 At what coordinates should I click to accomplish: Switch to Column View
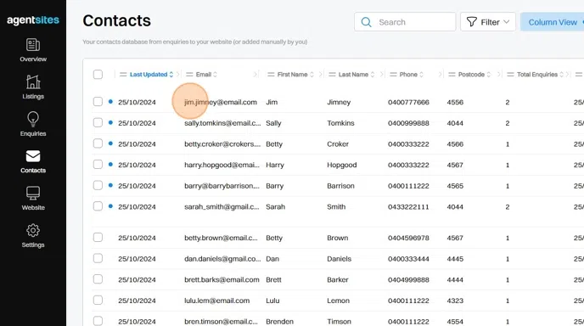(x=553, y=22)
